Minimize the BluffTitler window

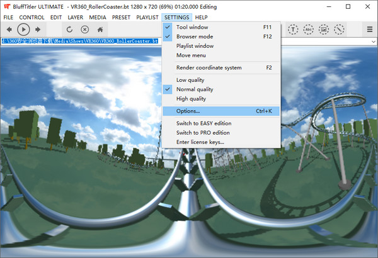click(329, 6)
